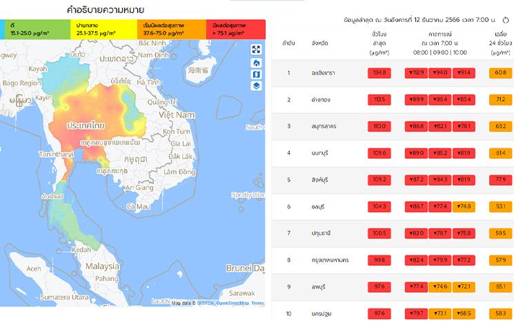Select province นนทบุรี in row 4

pos(319,153)
